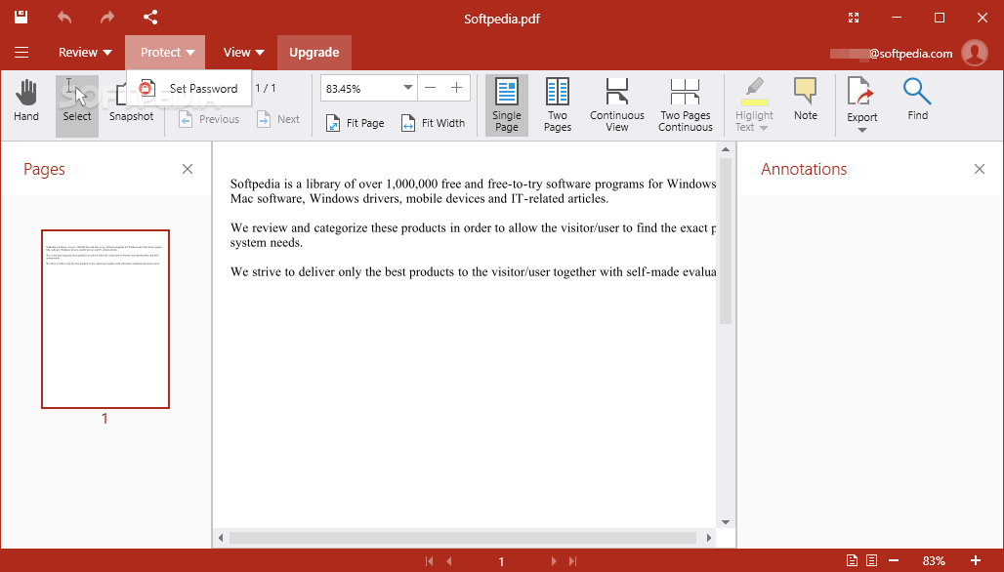
Task: Enable Two Pages Continuous view
Action: (686, 104)
